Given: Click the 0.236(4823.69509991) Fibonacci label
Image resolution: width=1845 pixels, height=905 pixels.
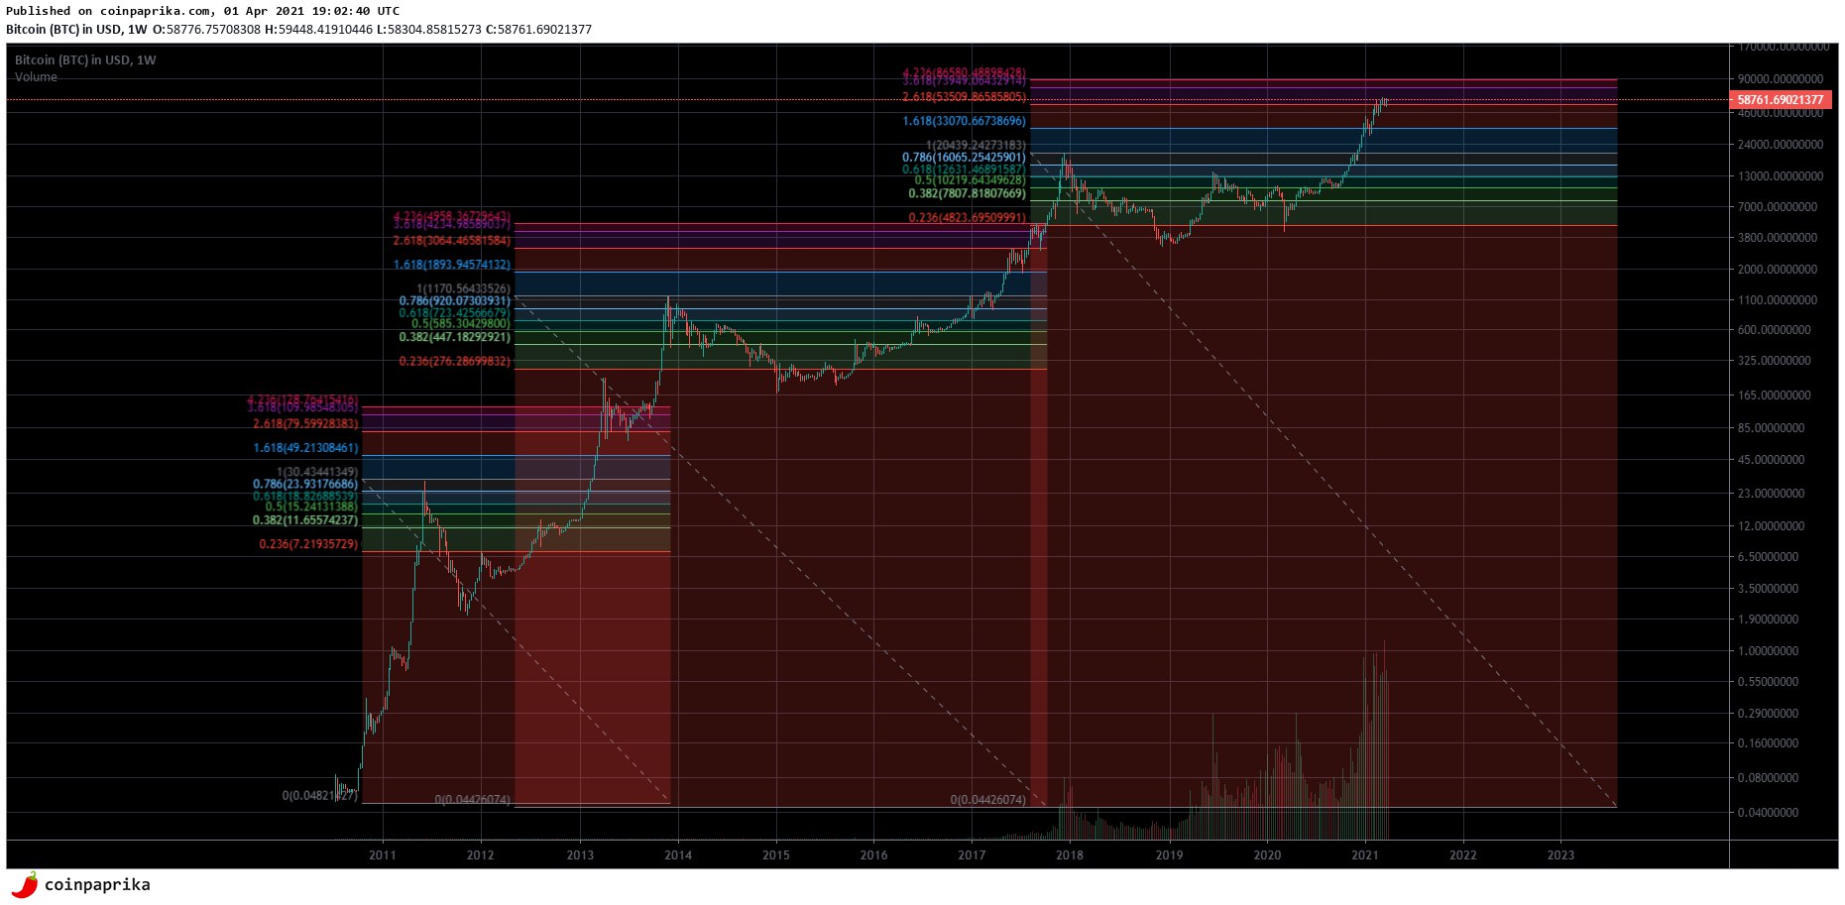Looking at the screenshot, I should 967,218.
